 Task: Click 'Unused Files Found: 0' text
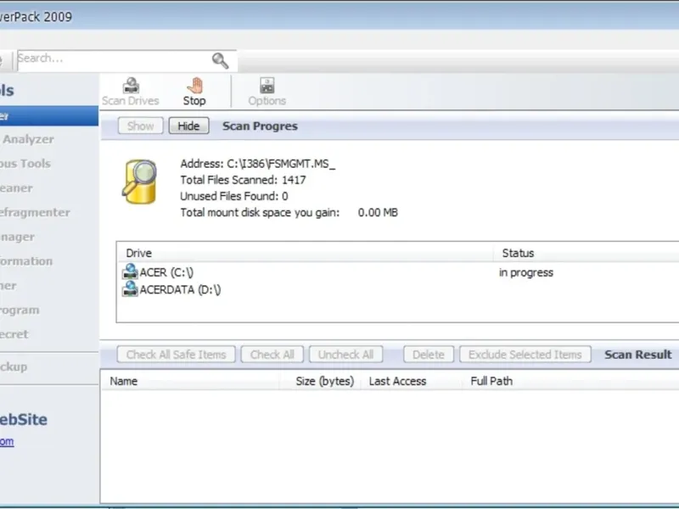[x=234, y=196]
